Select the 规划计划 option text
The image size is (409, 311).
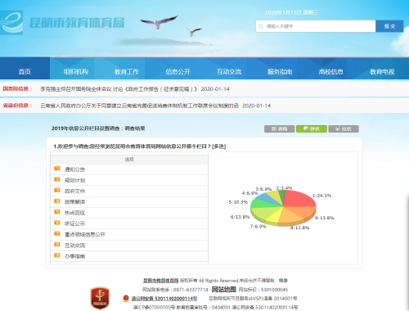point(74,180)
